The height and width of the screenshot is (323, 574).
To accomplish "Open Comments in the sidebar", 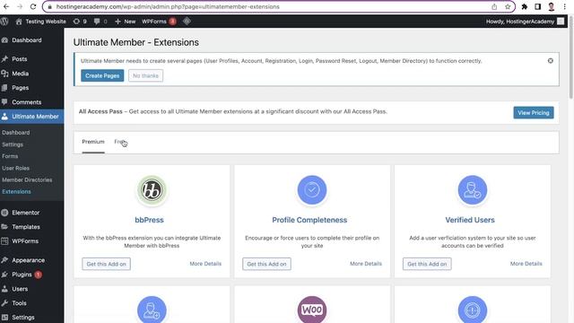I will click(x=26, y=101).
